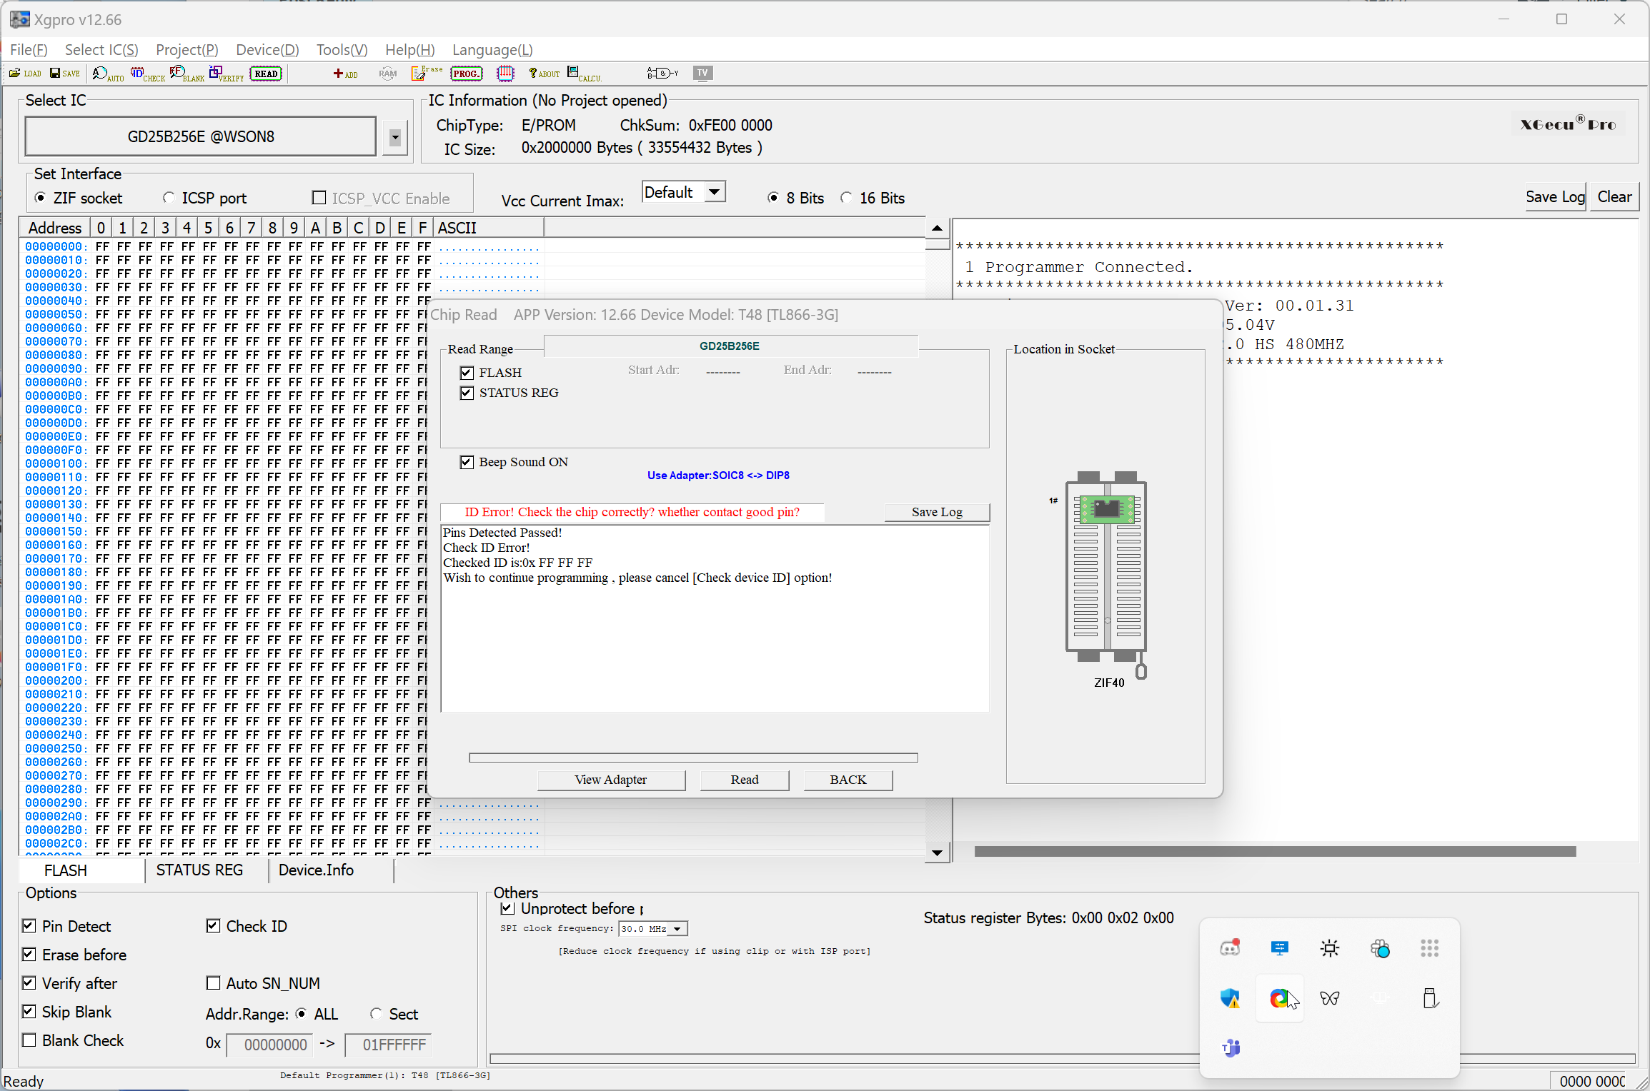Image resolution: width=1650 pixels, height=1091 pixels.
Task: Open the SPI clock frequency dropdown
Action: pyautogui.click(x=677, y=929)
